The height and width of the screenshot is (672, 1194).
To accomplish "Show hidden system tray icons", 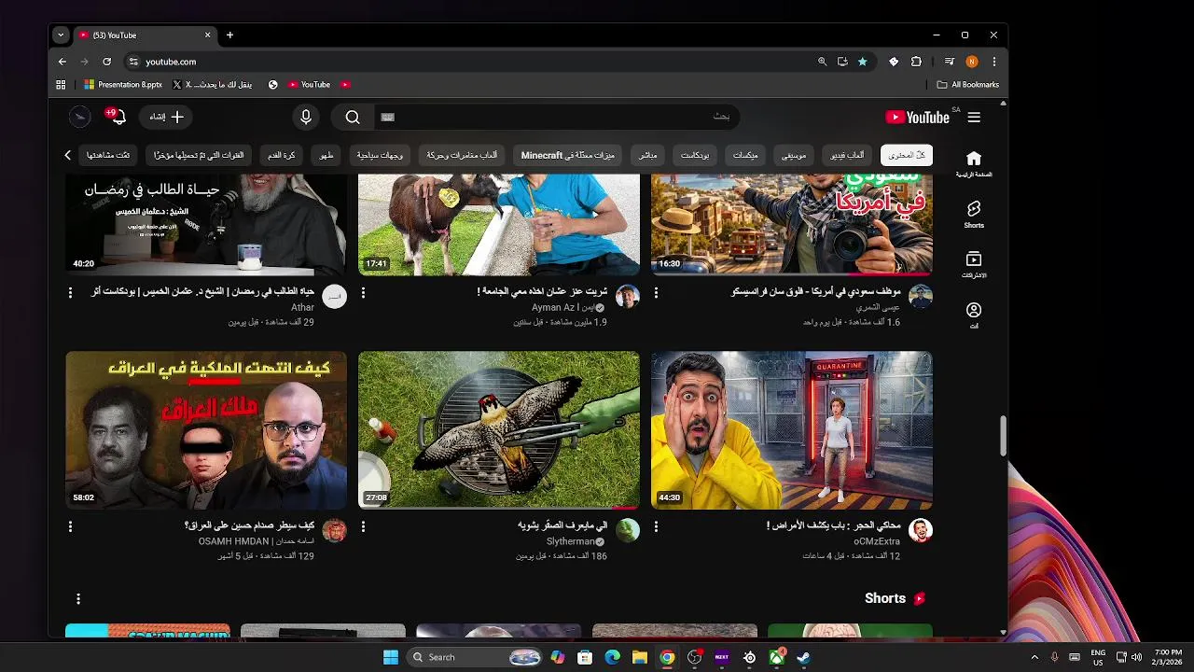I will coord(1034,657).
